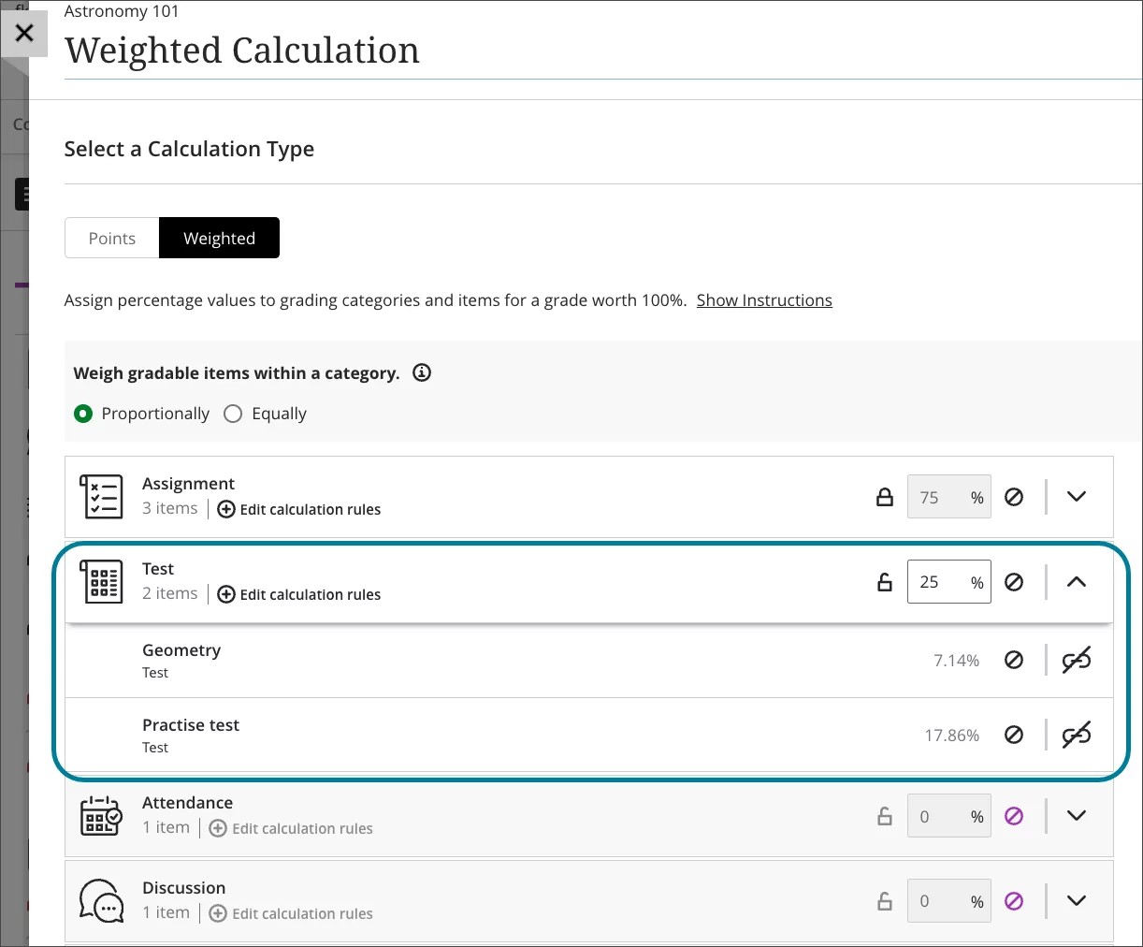1143x947 pixels.
Task: Collapse the Test category item list
Action: [x=1077, y=581]
